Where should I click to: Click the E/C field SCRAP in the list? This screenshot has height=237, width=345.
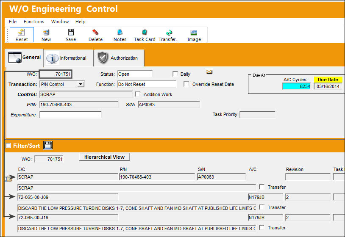[x=68, y=177]
